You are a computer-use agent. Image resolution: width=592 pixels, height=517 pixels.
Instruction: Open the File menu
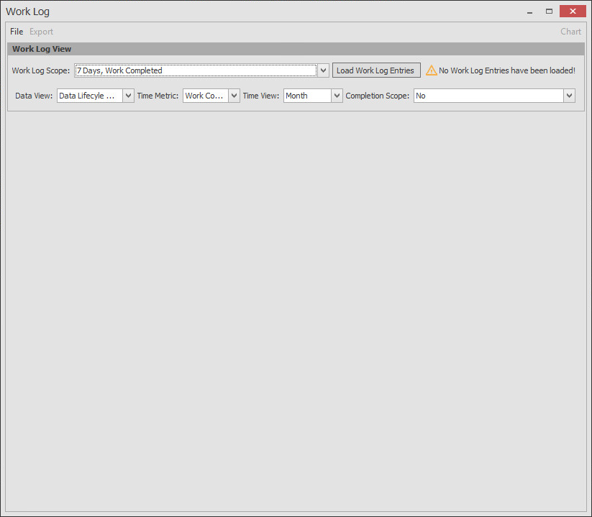(17, 32)
